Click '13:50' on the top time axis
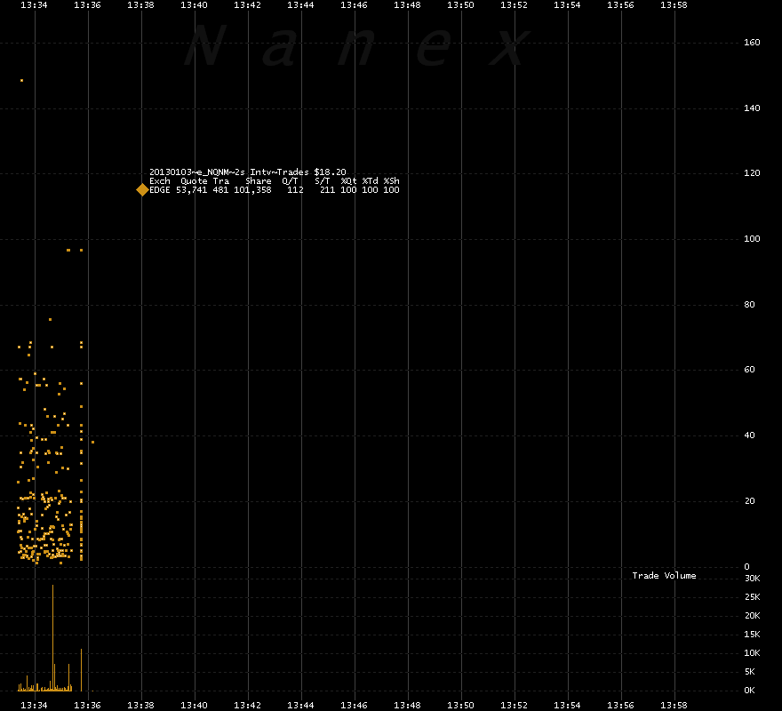 pos(460,5)
